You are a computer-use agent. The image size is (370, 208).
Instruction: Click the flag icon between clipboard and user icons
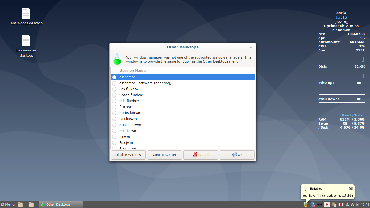(341, 204)
